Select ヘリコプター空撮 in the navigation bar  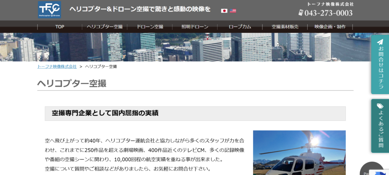(x=104, y=27)
